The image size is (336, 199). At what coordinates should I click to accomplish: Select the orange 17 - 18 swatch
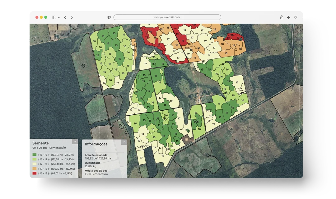click(34, 169)
